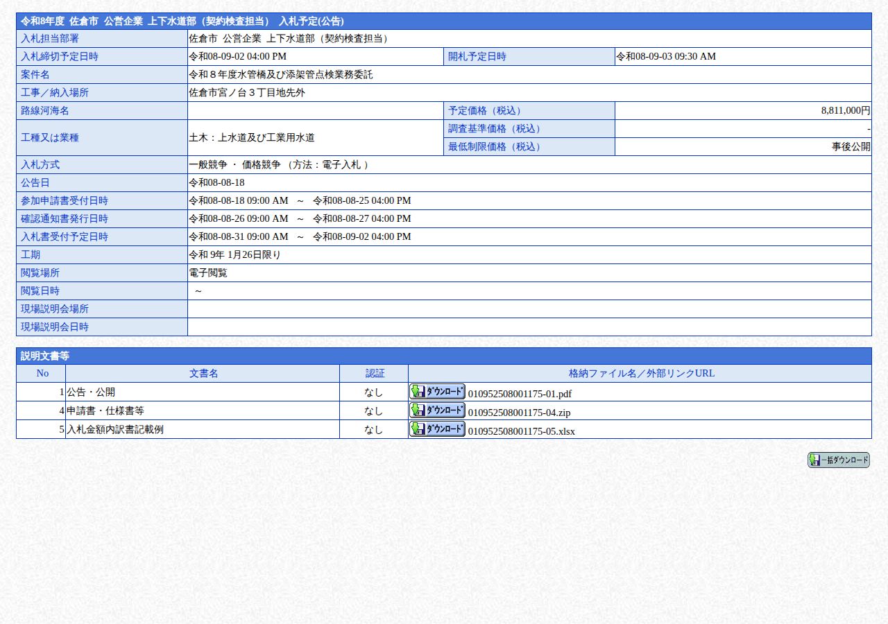Viewport: 888px width, 624px height.
Task: Click 佐倉市宮ノ台３丁目地先外 location text
Action: click(x=246, y=92)
